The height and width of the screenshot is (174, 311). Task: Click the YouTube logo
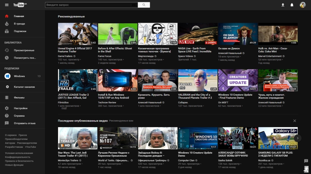20,5
